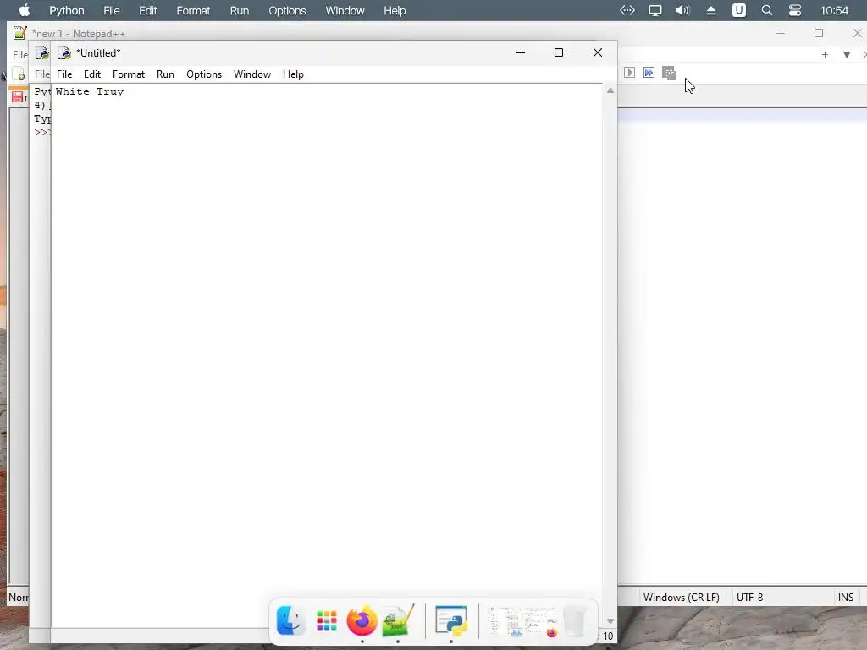Open the Options menu in the Untitled window

204,74
